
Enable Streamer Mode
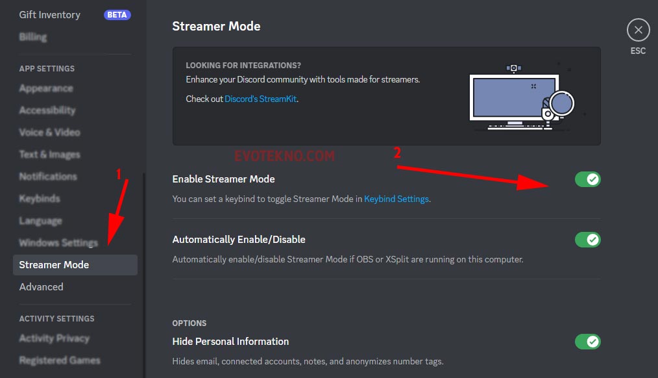click(x=587, y=179)
